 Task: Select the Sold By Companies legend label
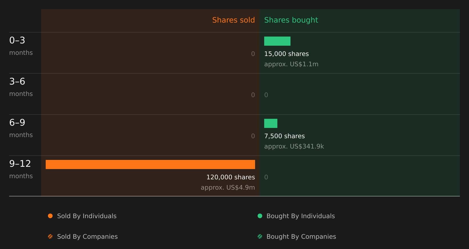87,237
